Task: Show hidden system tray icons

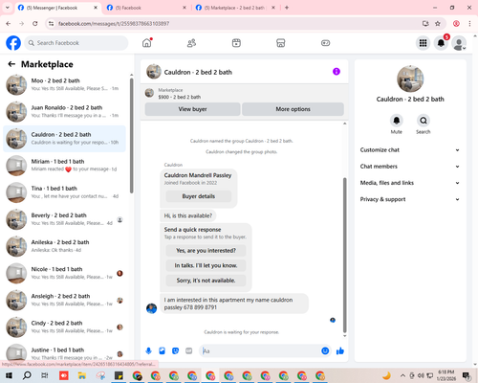Action: click(x=402, y=375)
